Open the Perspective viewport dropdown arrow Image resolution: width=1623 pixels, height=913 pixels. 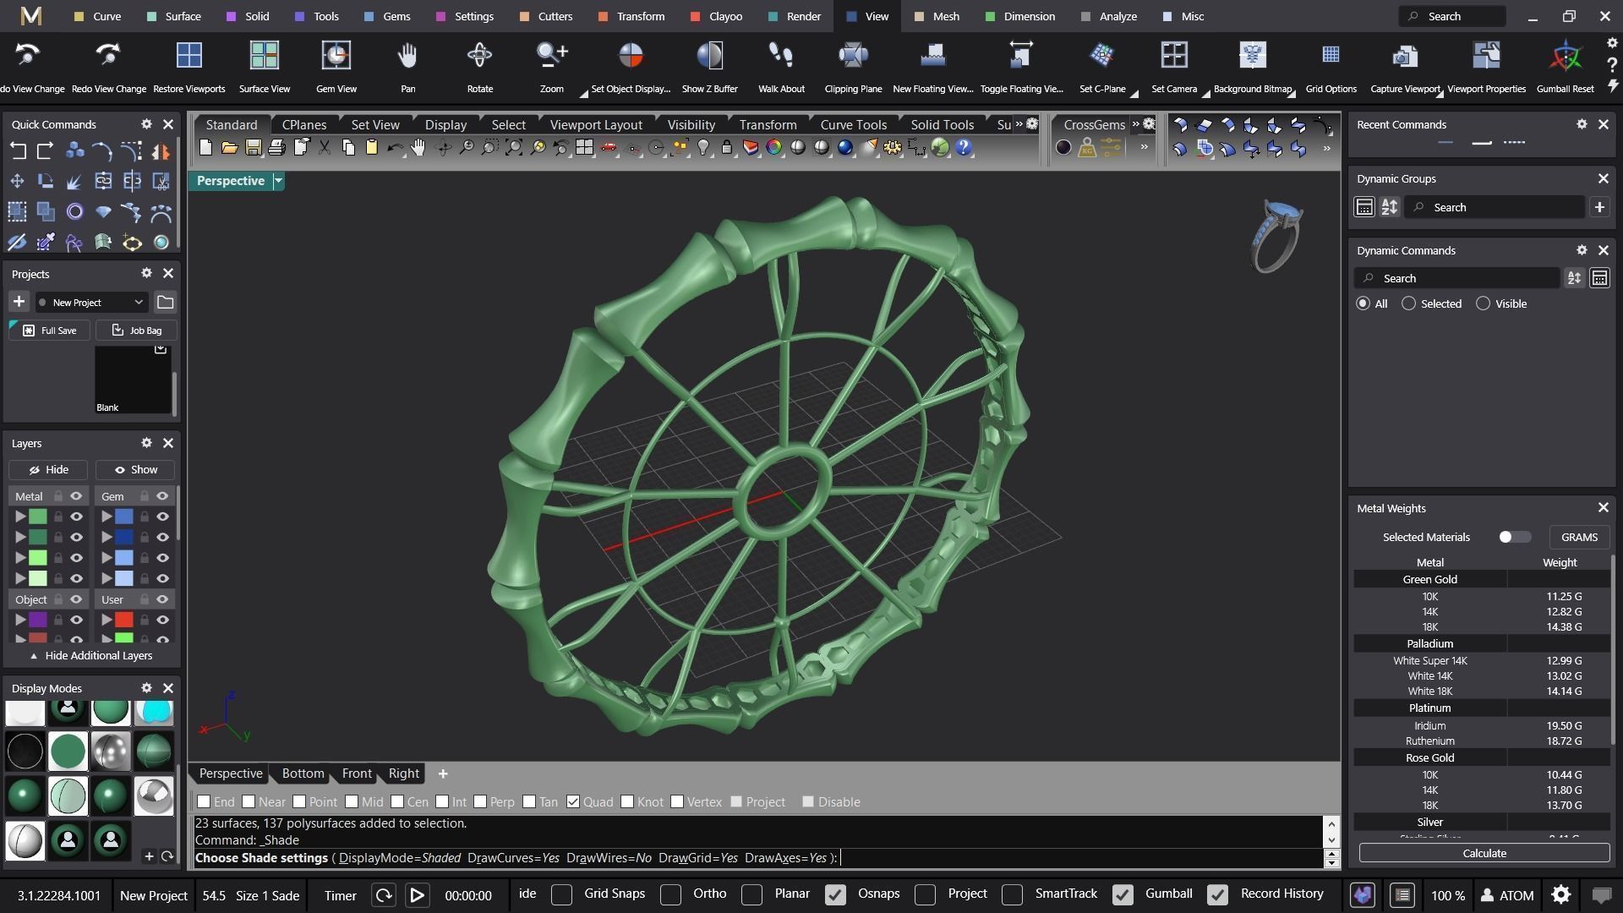click(278, 181)
